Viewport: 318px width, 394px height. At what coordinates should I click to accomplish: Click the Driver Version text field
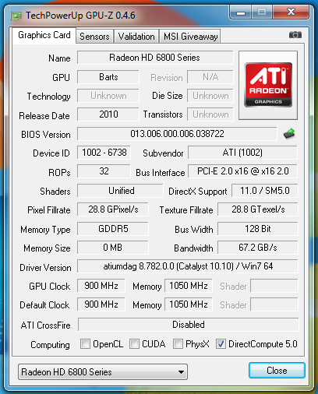[x=188, y=266]
